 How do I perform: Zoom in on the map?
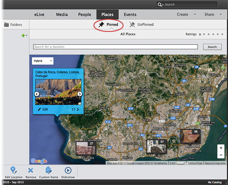pyautogui.click(x=221, y=148)
